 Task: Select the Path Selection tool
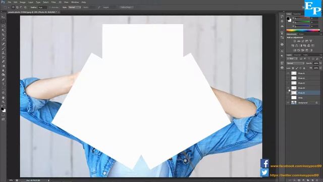tap(3, 88)
